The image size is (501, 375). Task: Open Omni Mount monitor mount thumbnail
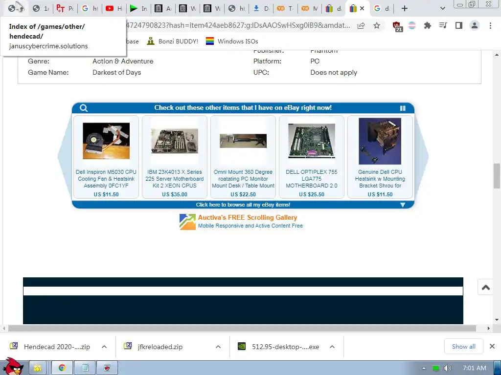coord(243,141)
